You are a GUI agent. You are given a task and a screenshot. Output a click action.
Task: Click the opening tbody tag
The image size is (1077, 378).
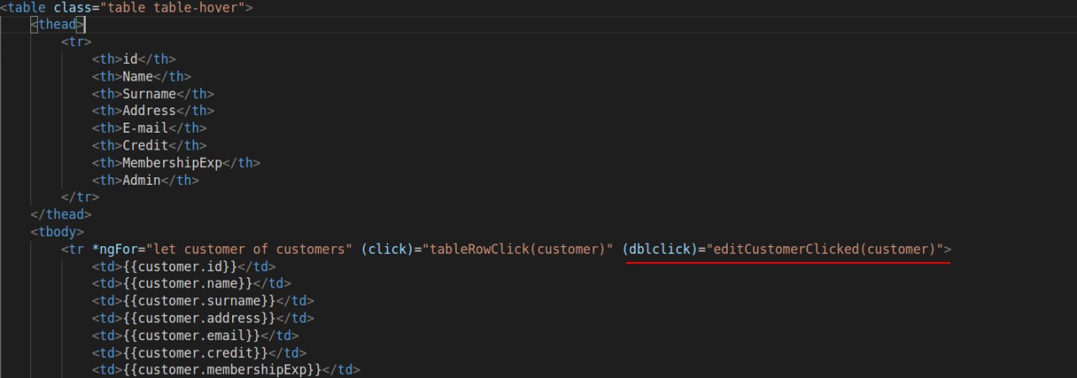pyautogui.click(x=57, y=231)
